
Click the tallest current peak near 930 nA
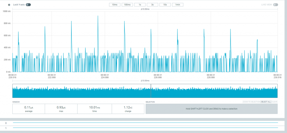(x=98, y=16)
